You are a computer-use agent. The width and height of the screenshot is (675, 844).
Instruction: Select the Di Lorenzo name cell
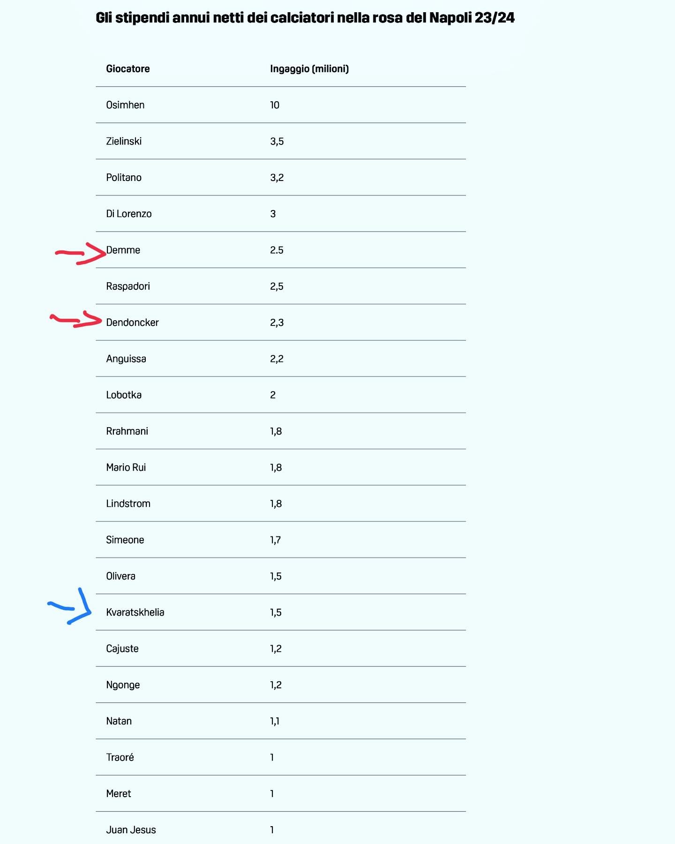[129, 214]
